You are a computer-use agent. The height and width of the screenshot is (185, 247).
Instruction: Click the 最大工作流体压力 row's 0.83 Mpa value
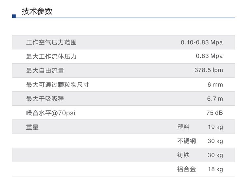(x=209, y=56)
